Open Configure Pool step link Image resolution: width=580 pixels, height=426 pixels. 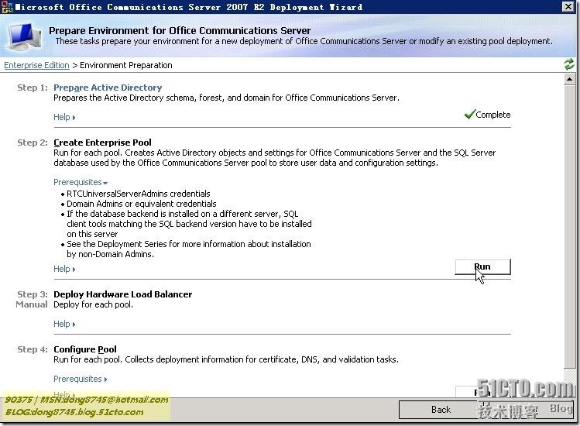[x=85, y=349]
